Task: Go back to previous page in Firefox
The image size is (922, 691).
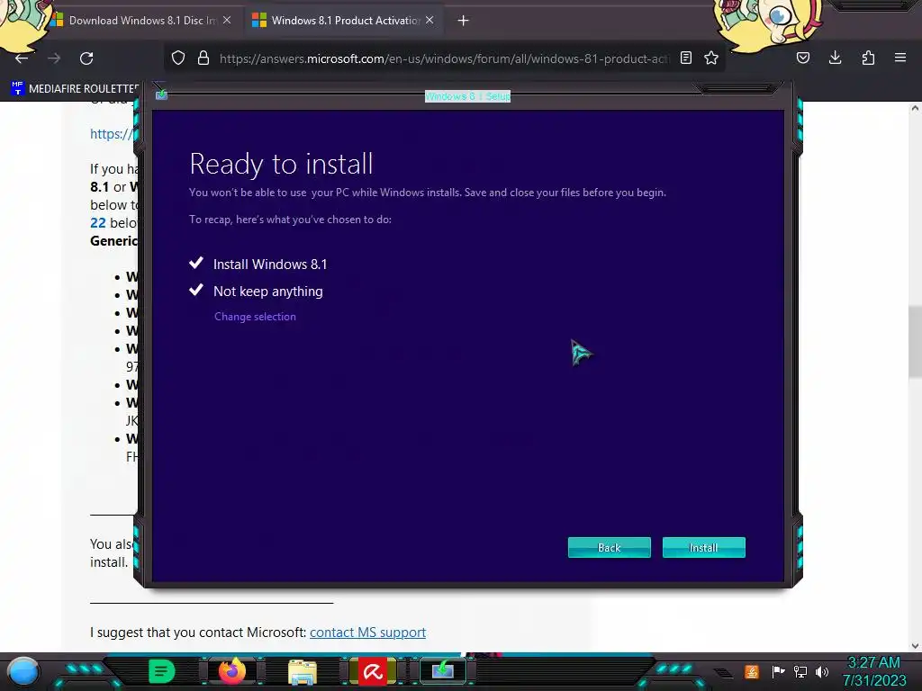Action: [x=22, y=58]
